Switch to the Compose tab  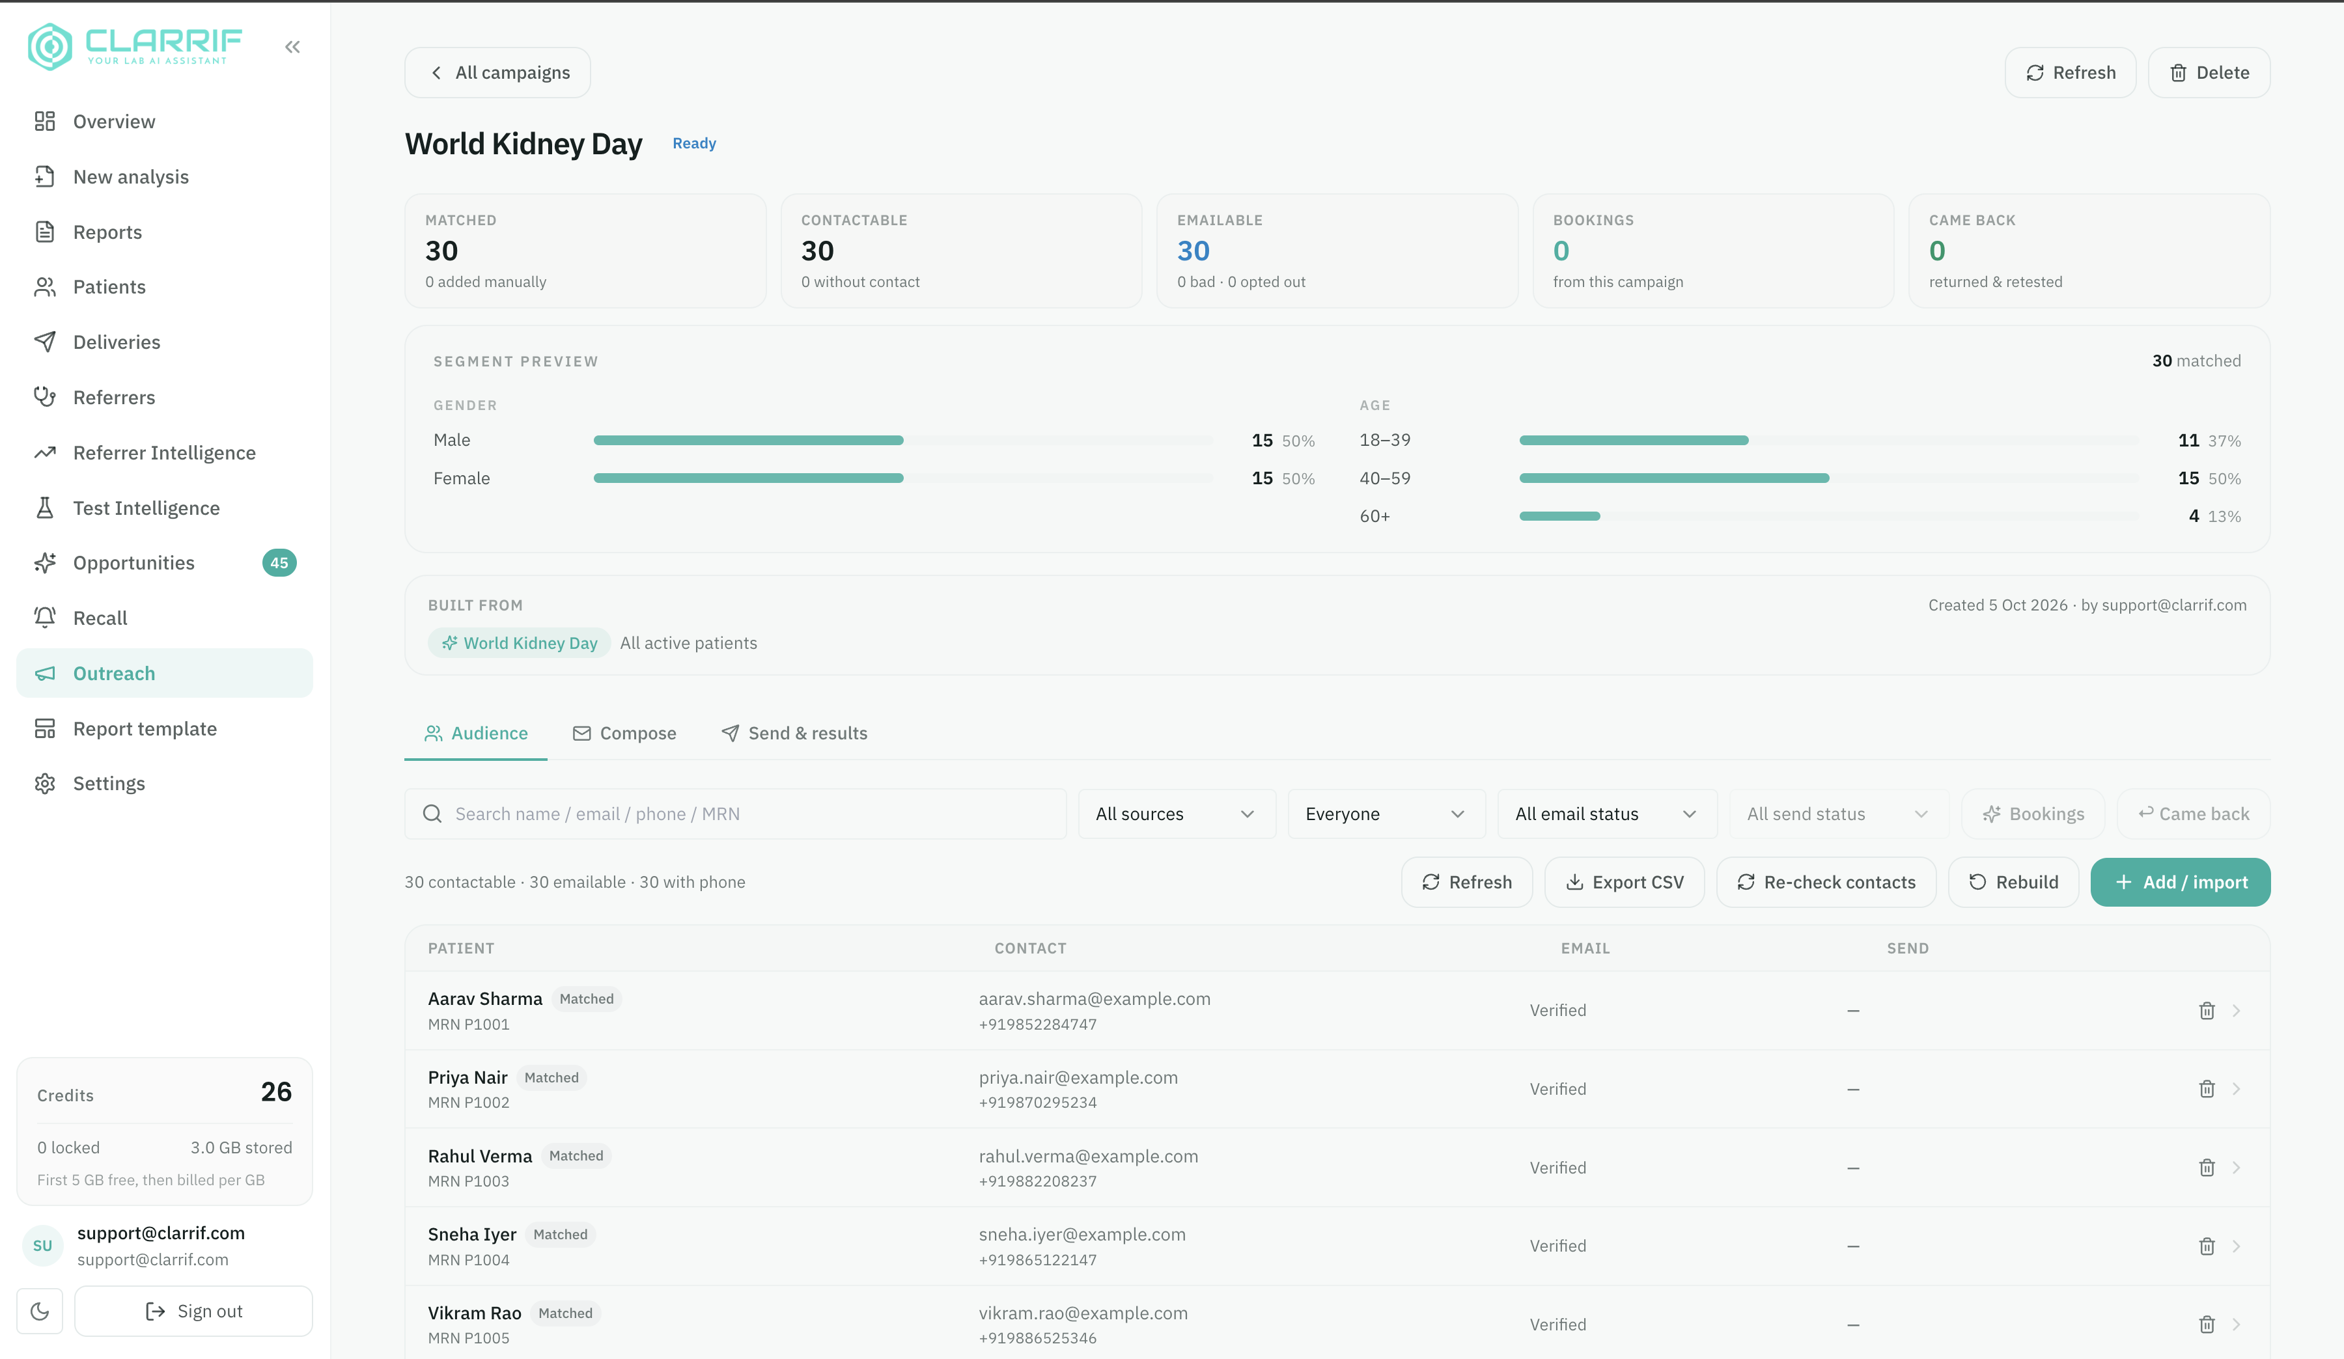pos(625,734)
